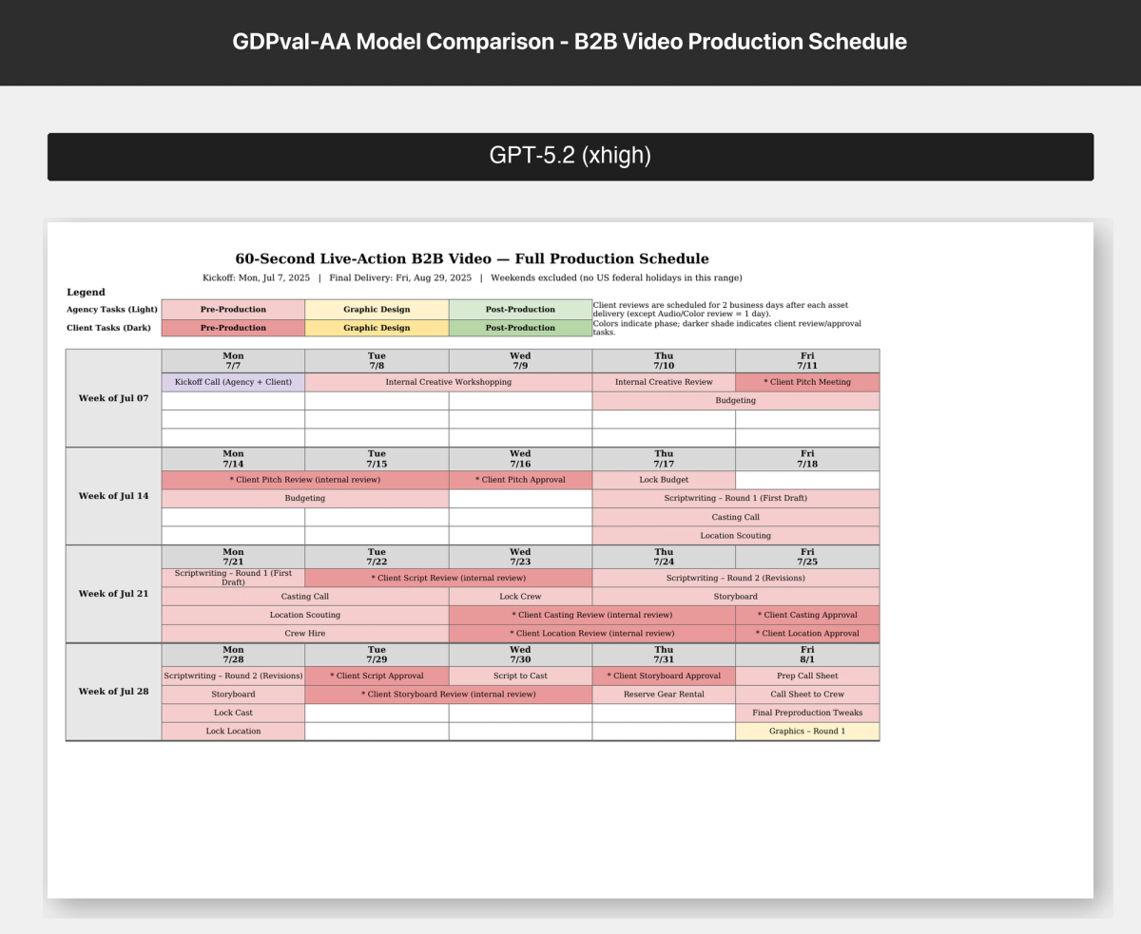Click the Lock Crew task
The height and width of the screenshot is (934, 1141).
(520, 596)
